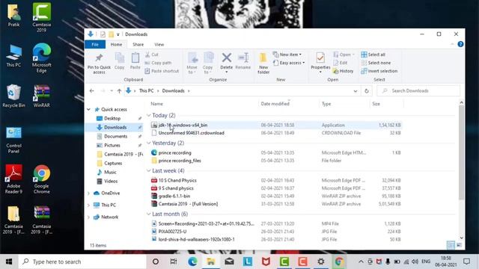Click Edit in Open group
Image resolution: width=479 pixels, height=269 pixels.
341,63
